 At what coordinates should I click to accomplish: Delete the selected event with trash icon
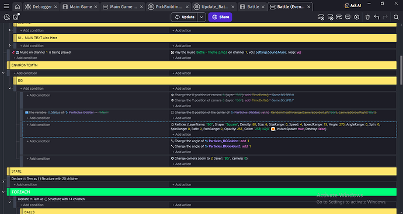point(367,17)
